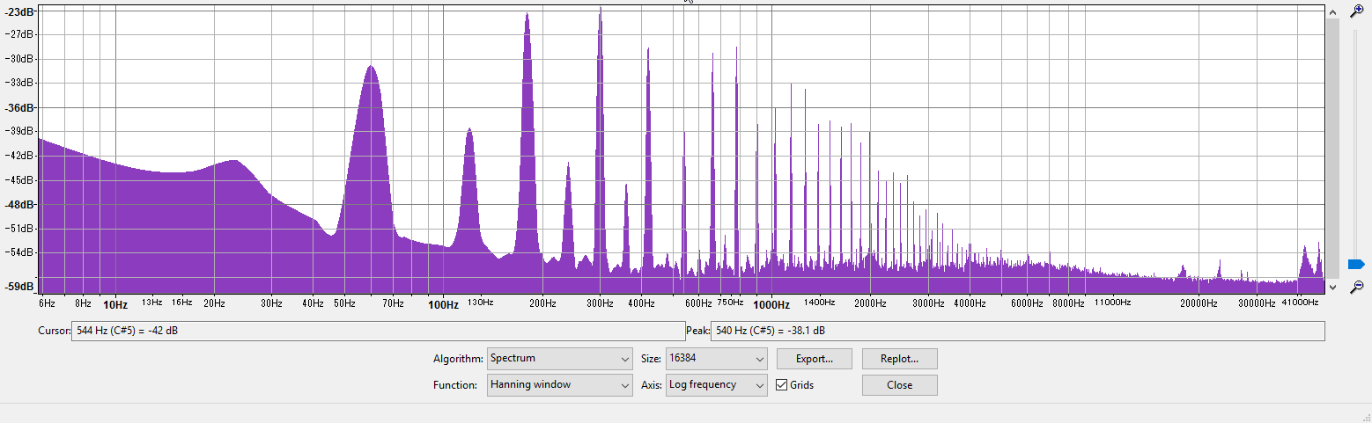This screenshot has width=1372, height=423.
Task: Click the -59dB vertical axis label
Action: tap(20, 287)
